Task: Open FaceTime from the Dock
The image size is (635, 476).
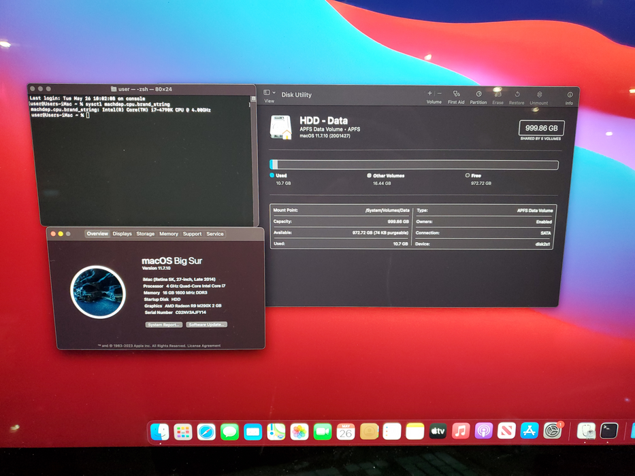Action: click(x=323, y=432)
